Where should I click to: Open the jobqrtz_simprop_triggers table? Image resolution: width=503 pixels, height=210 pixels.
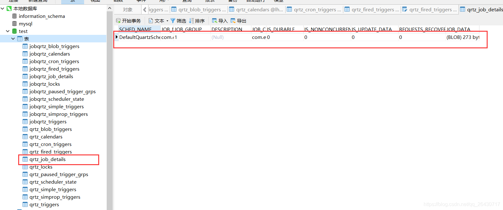(59, 114)
